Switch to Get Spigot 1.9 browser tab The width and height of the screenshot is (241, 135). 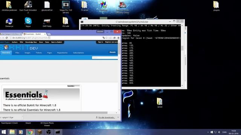11,34
